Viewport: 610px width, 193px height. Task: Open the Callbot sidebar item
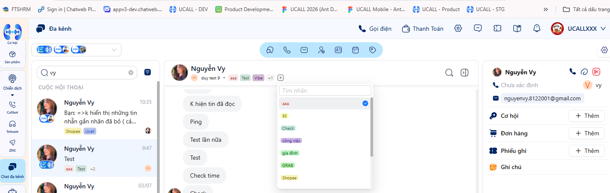(12, 108)
